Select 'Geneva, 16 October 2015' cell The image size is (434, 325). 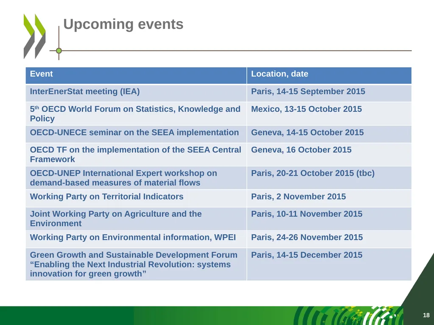pos(329,154)
